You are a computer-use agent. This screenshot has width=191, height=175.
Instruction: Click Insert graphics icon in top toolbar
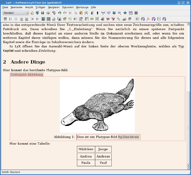114,13
